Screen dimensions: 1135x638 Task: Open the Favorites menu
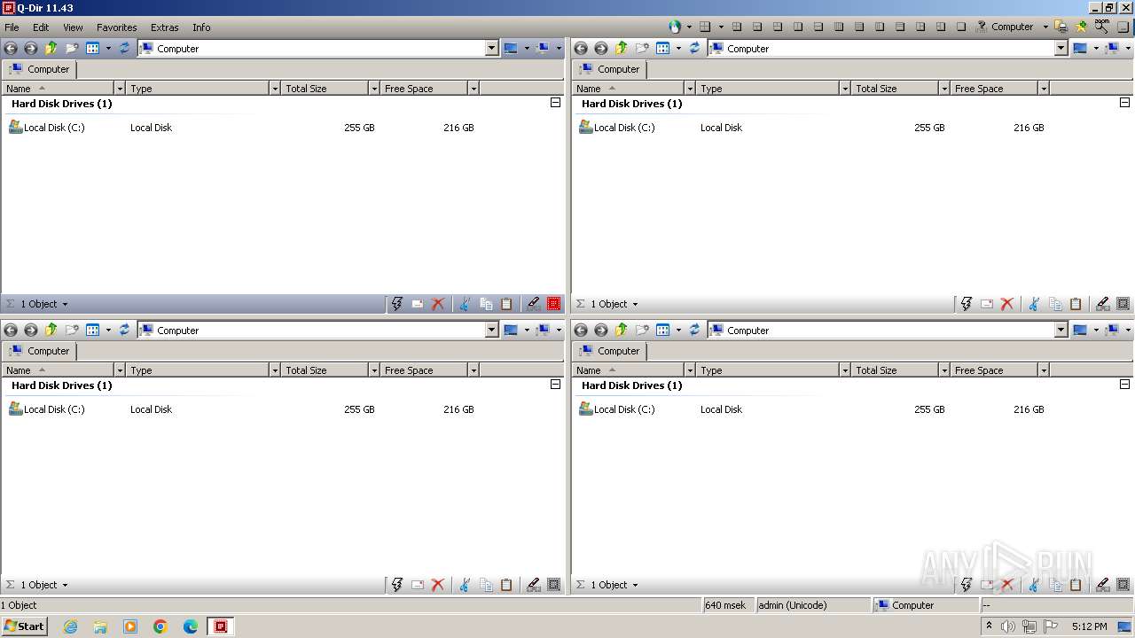tap(116, 27)
